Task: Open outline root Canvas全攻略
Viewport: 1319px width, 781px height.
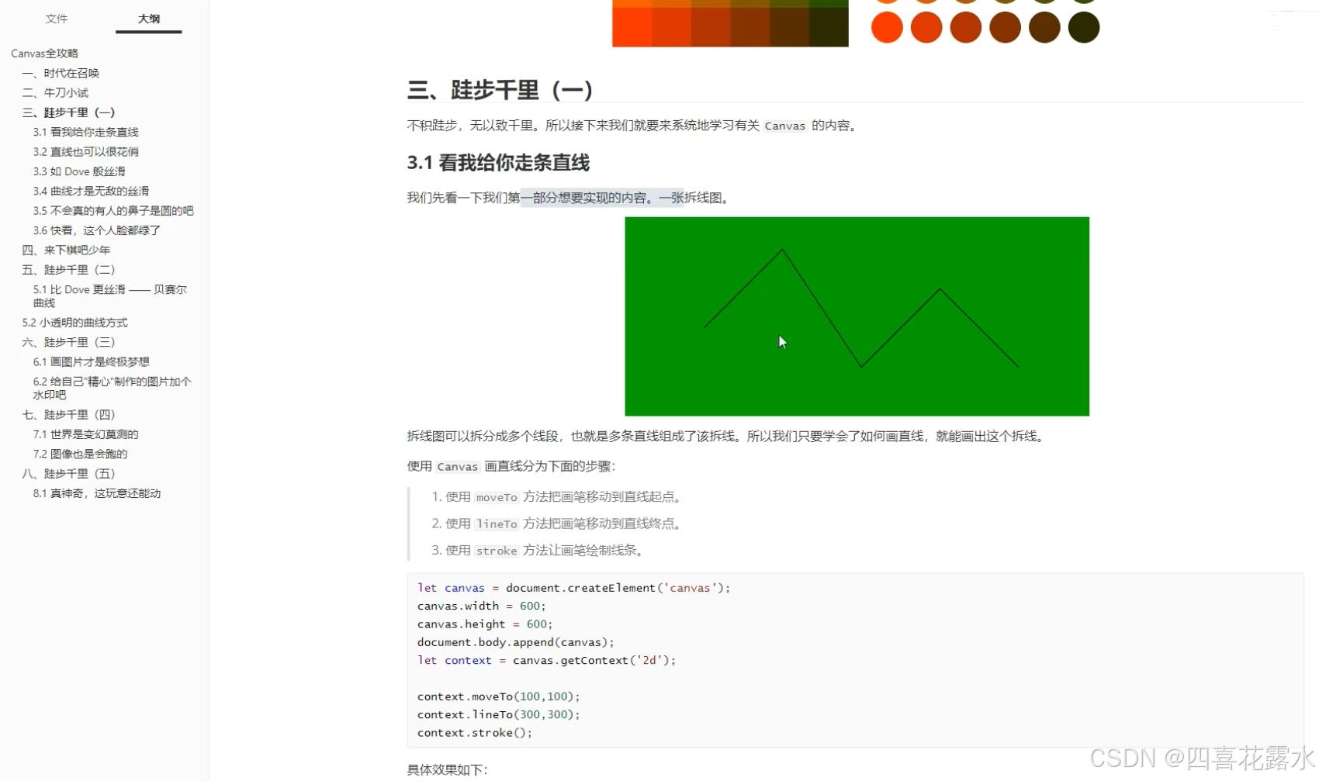Action: coord(44,54)
